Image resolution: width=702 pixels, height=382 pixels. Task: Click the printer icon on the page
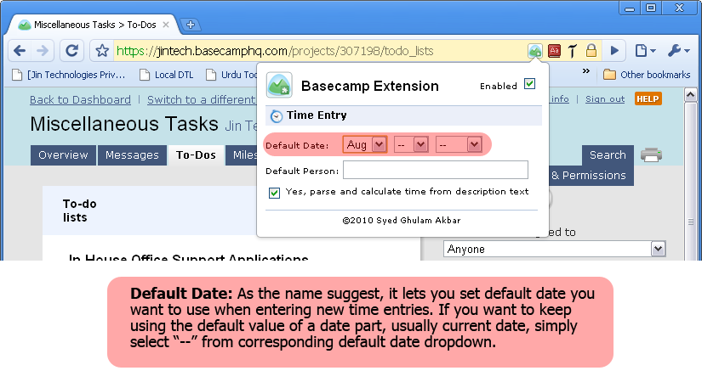point(651,155)
